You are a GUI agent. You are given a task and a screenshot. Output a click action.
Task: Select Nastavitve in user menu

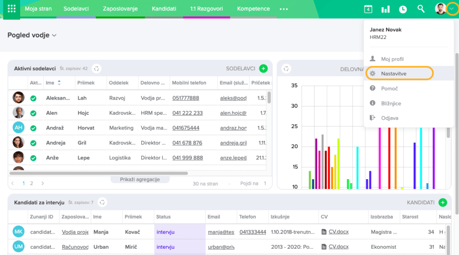394,73
